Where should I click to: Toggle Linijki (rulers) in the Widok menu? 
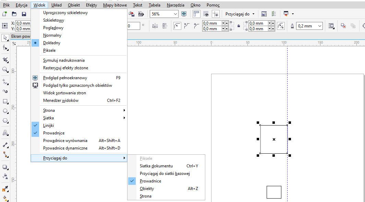(x=48, y=126)
